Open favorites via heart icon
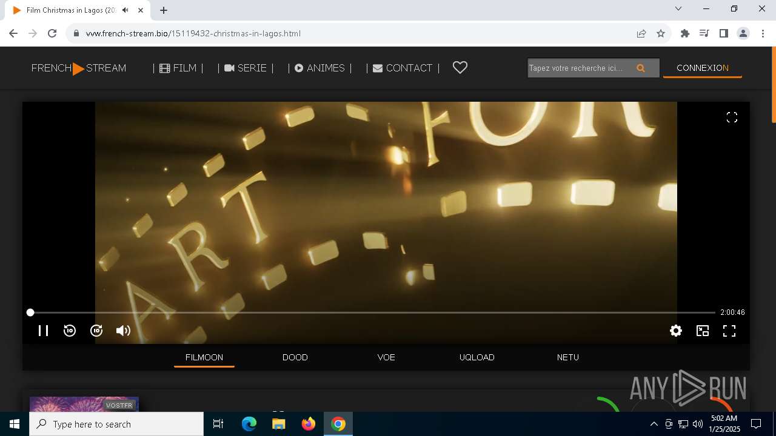The height and width of the screenshot is (436, 776). click(460, 68)
